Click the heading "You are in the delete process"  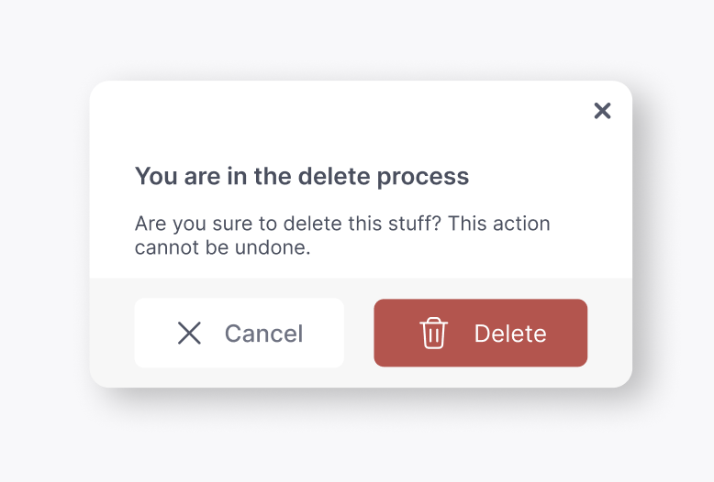pos(301,177)
